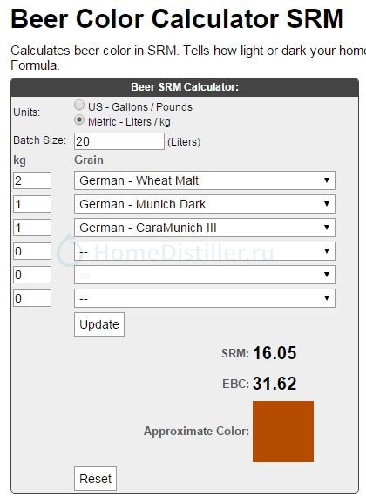The image size is (366, 497).
Task: Select the US Gallons / Pounds radio button
Action: tap(79, 105)
